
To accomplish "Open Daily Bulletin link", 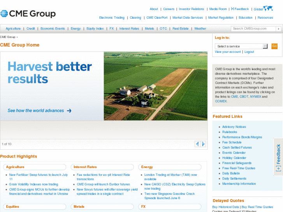I will [x=231, y=173].
